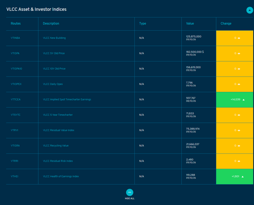
Task: Click the HIDE ALL minus button
Action: [x=130, y=192]
